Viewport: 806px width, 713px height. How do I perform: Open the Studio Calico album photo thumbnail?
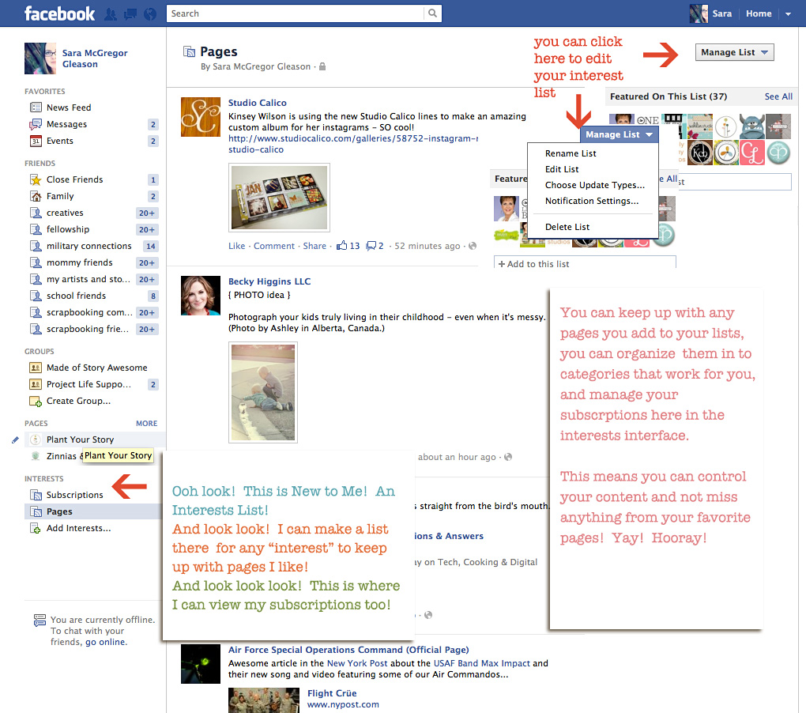pos(279,198)
